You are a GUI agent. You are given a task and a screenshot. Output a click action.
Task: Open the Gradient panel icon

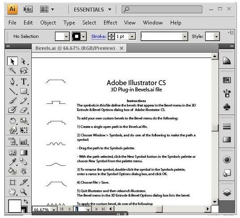click(x=227, y=140)
